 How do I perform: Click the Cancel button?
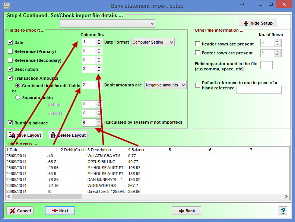point(20,211)
